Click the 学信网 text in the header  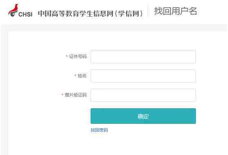[x=129, y=14]
